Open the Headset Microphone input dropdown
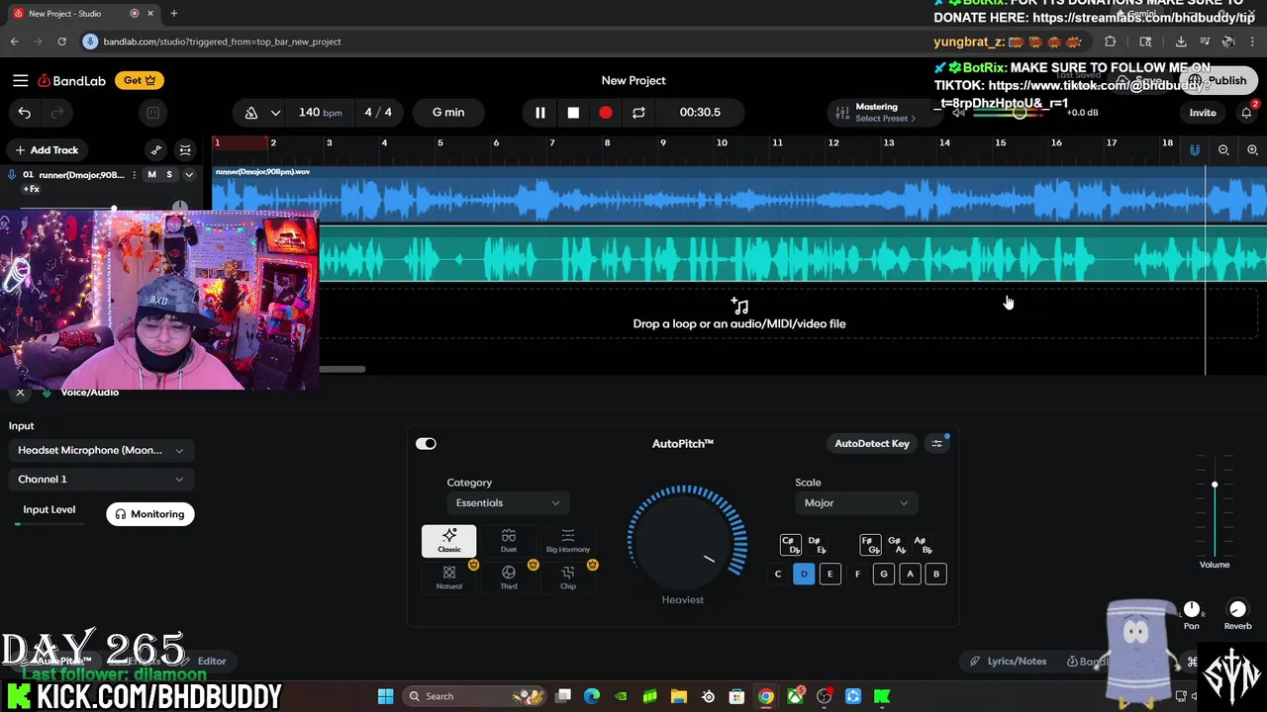Screen dimensions: 1267x712 (100, 451)
